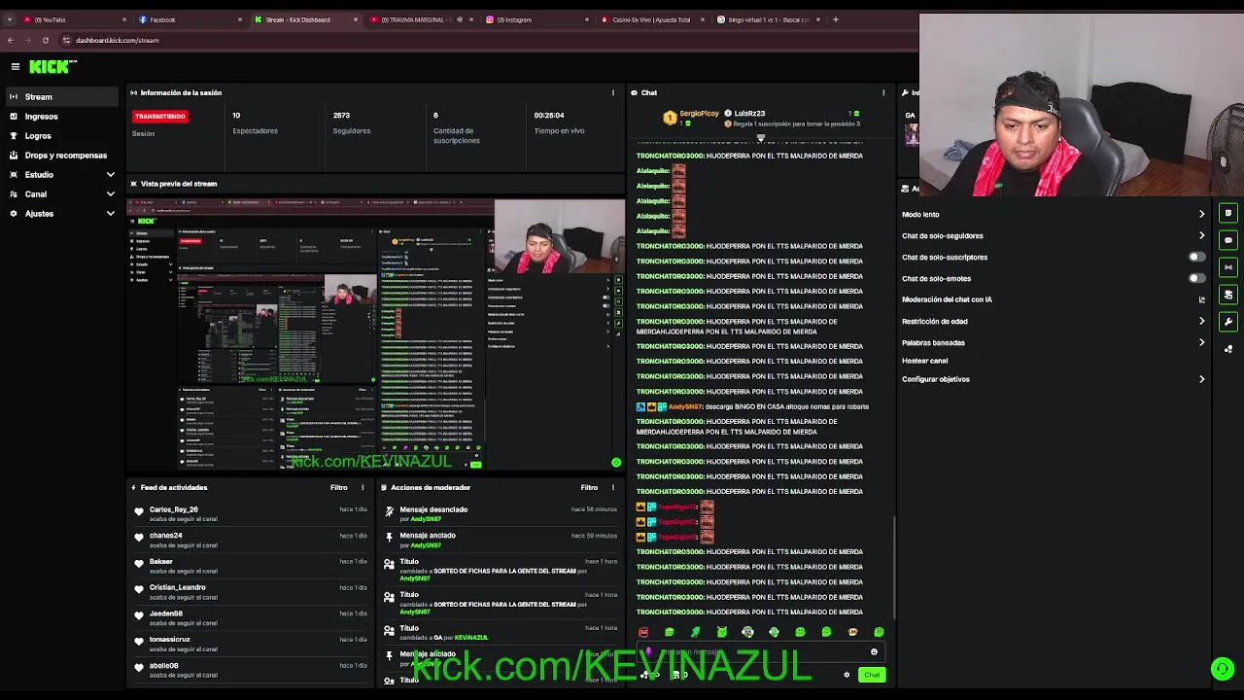Open the first notes widget icon in right sidebar
Image resolution: width=1244 pixels, height=700 pixels.
[x=1228, y=213]
